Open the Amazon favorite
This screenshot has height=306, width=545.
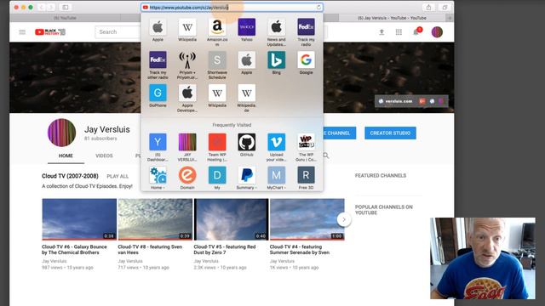(217, 27)
